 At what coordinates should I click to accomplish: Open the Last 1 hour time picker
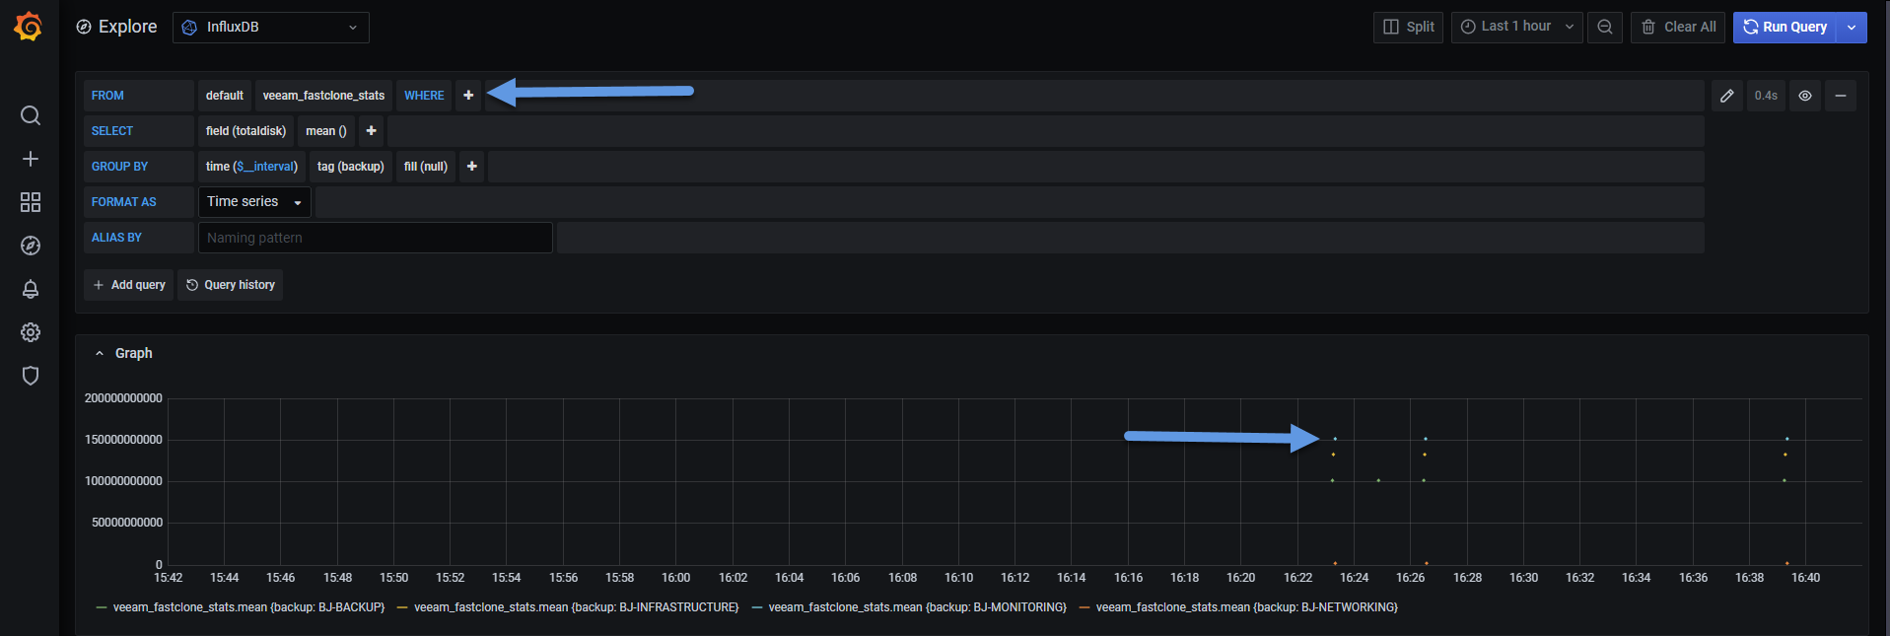coord(1516,27)
